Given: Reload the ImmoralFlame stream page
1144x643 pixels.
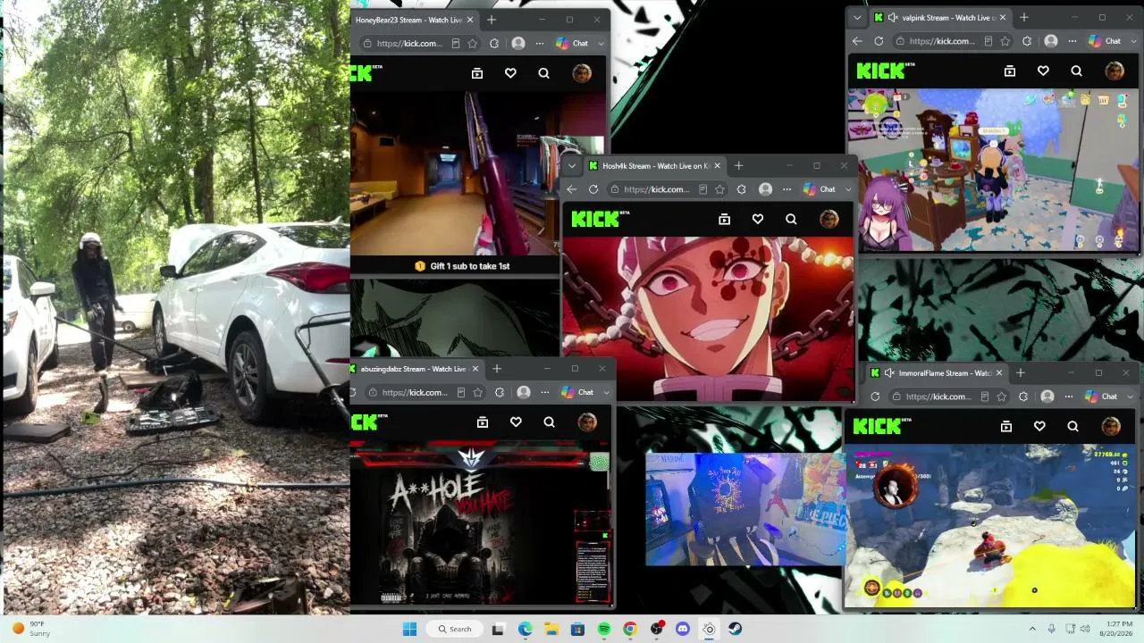Looking at the screenshot, I should point(875,397).
